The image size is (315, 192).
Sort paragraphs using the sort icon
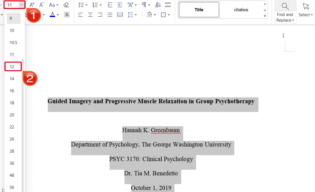158,4
